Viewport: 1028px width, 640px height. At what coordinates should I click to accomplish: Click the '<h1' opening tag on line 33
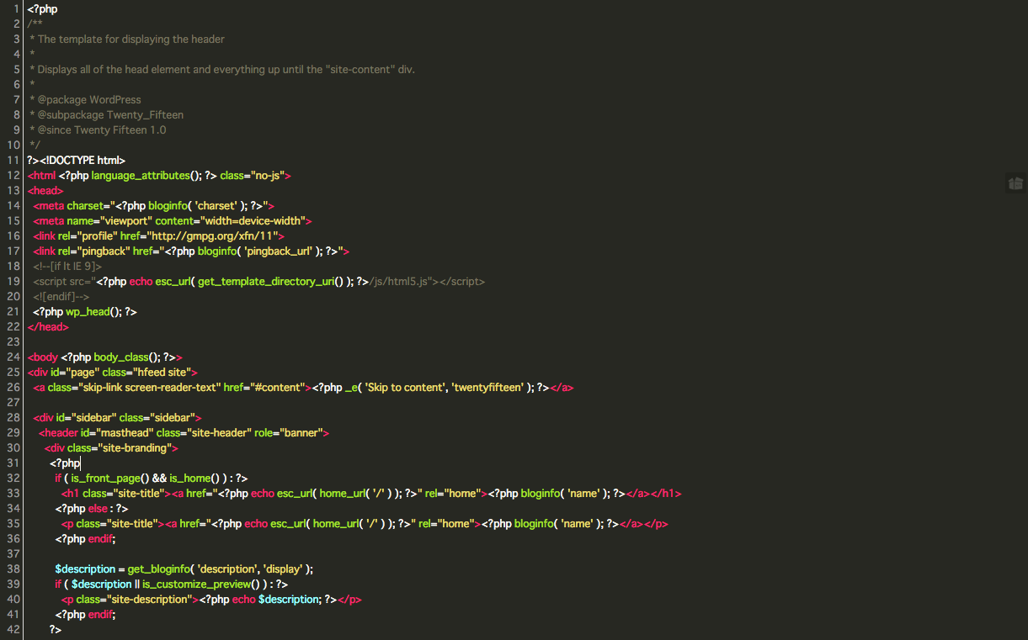(x=71, y=493)
